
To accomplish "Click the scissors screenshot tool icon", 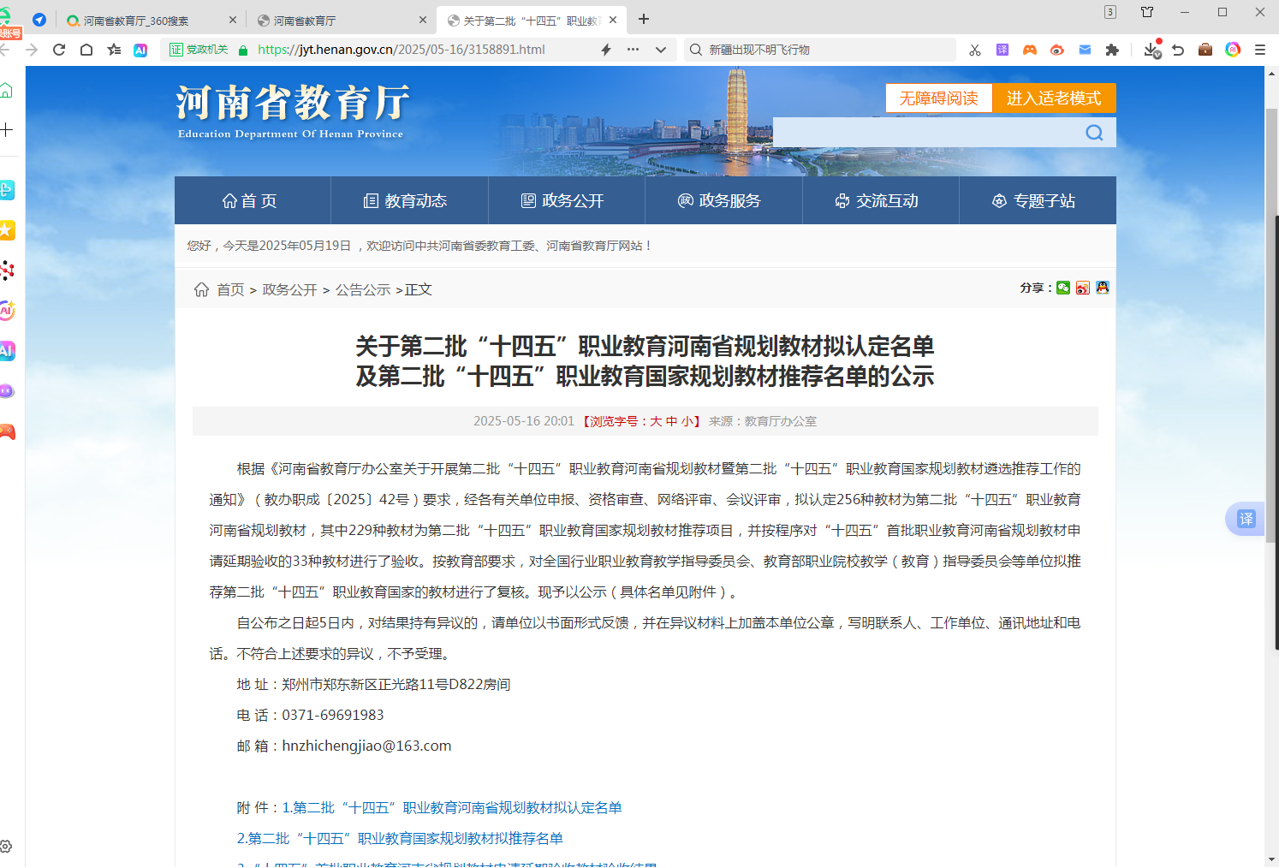I will coord(975,50).
